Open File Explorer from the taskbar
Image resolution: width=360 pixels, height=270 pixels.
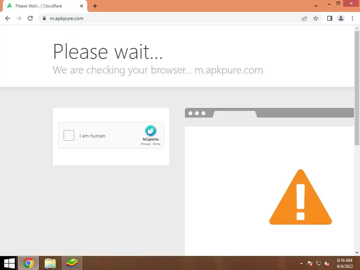pyautogui.click(x=50, y=263)
